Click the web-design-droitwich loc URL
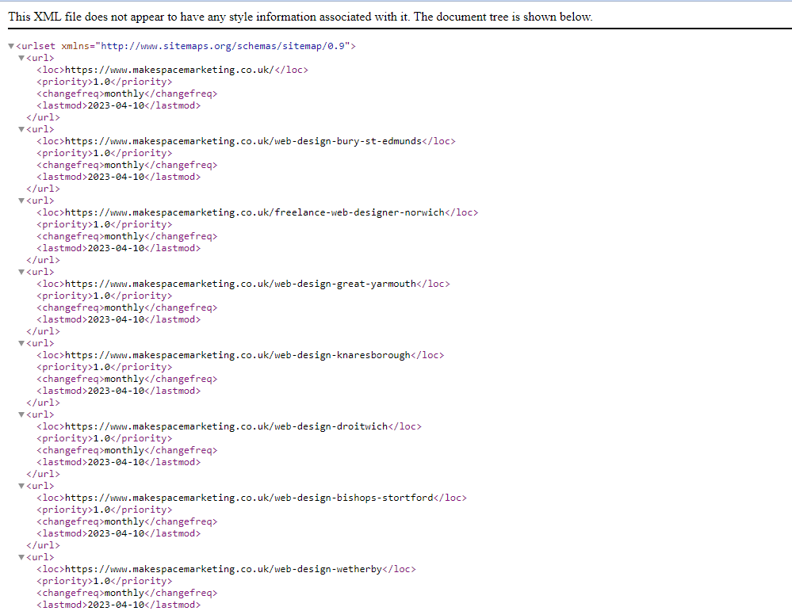Image resolution: width=792 pixels, height=611 pixels. tap(226, 426)
